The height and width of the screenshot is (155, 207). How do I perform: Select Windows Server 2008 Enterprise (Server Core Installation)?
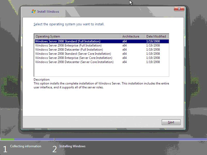(102, 58)
